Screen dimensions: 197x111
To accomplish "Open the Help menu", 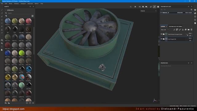I will [x=42, y=4].
